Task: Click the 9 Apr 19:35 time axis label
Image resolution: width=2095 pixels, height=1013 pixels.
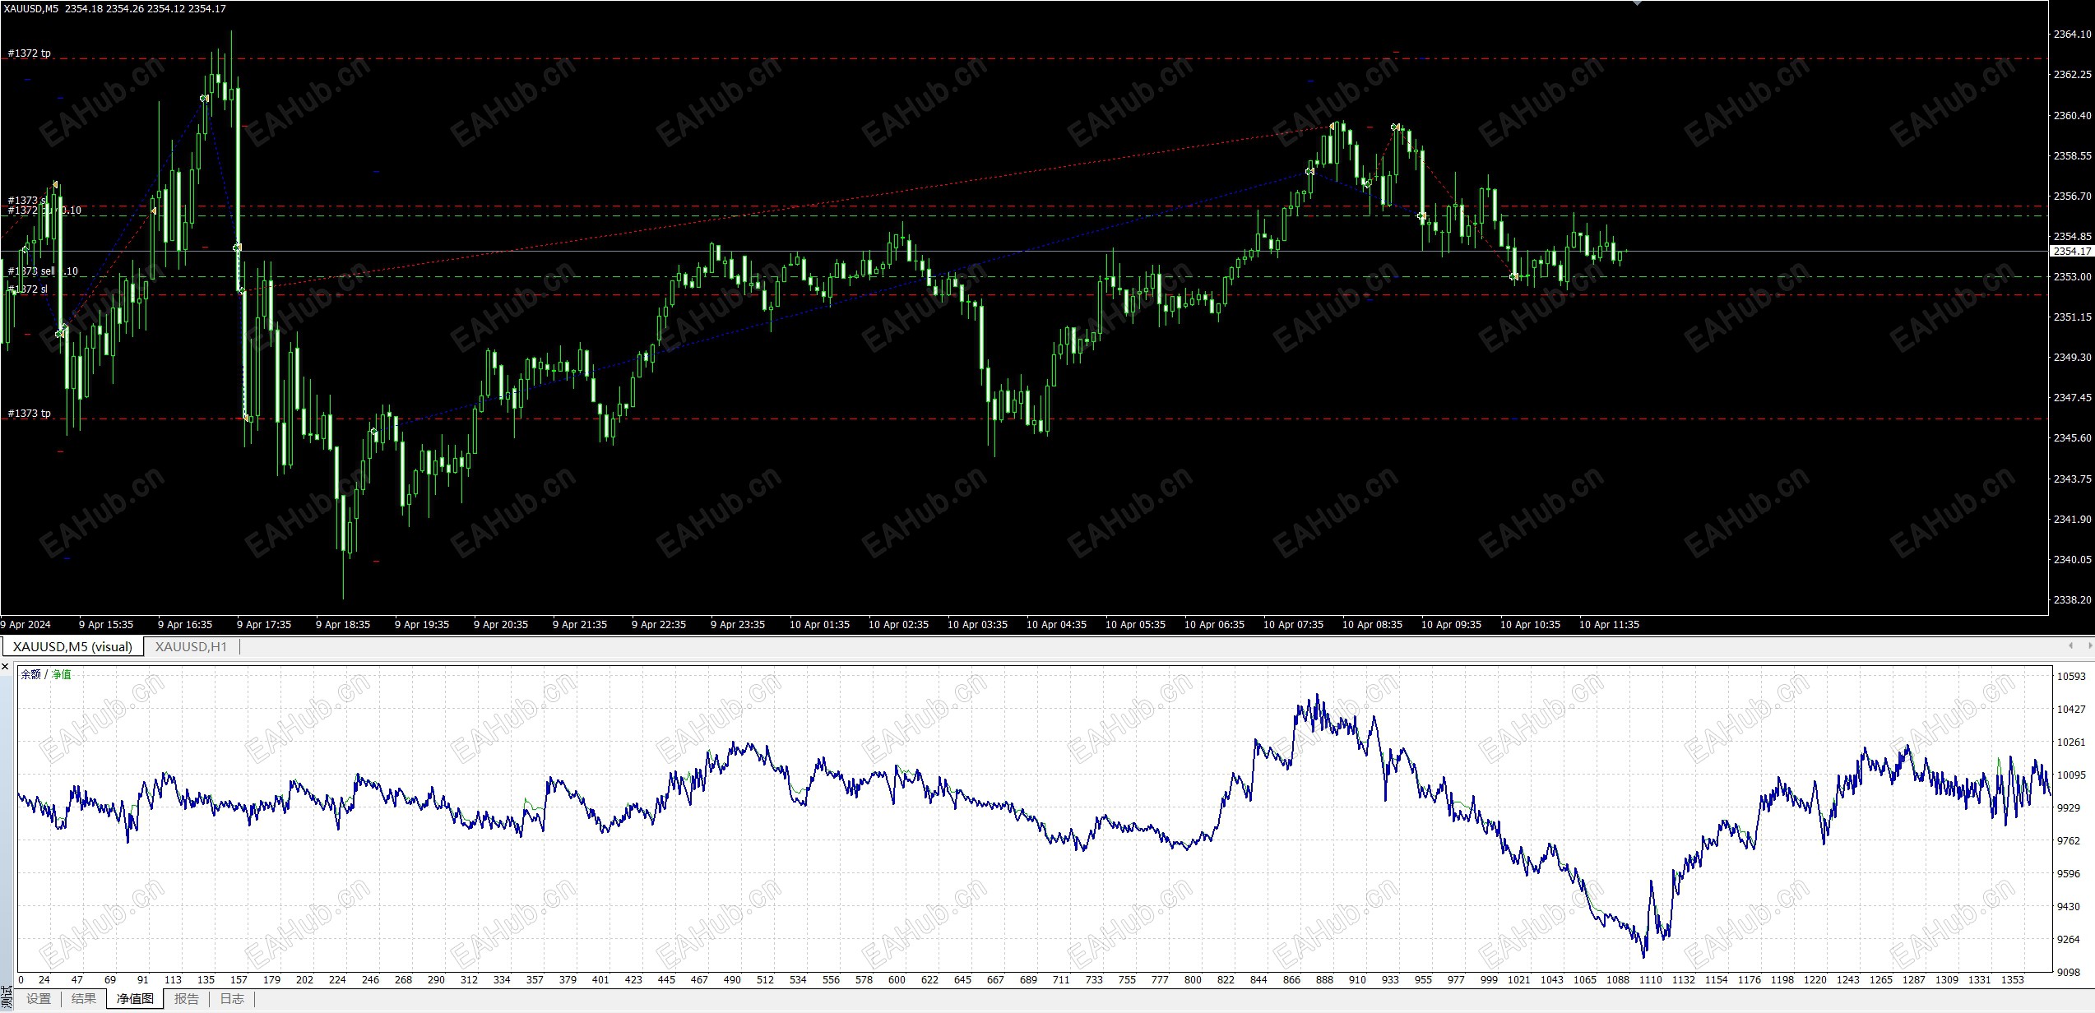Action: [x=422, y=625]
